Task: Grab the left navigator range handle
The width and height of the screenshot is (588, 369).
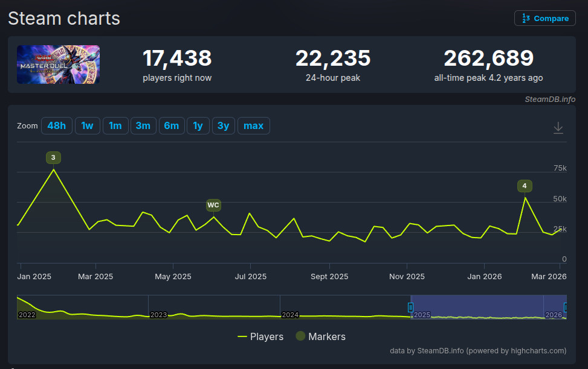Action: click(410, 307)
